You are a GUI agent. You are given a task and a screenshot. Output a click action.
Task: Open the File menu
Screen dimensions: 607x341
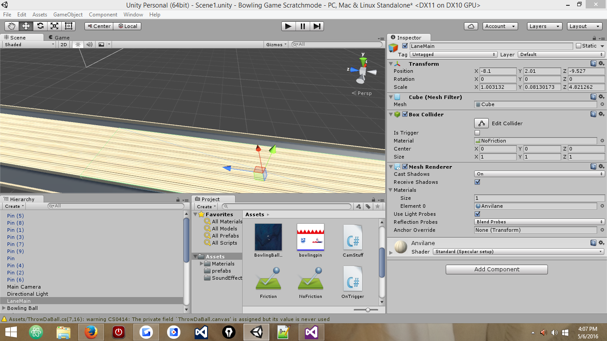point(7,15)
